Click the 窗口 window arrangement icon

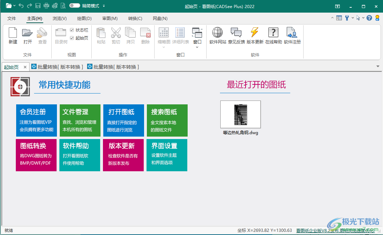[197, 32]
